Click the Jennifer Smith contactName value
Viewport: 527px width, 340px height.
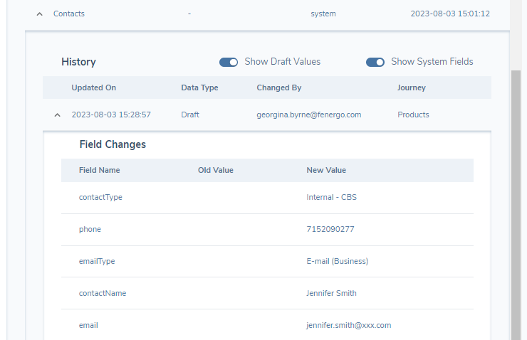pyautogui.click(x=331, y=293)
